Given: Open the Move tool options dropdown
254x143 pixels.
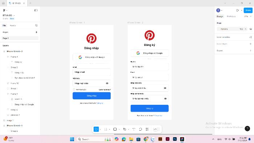Looking at the screenshot, I should [100, 129].
